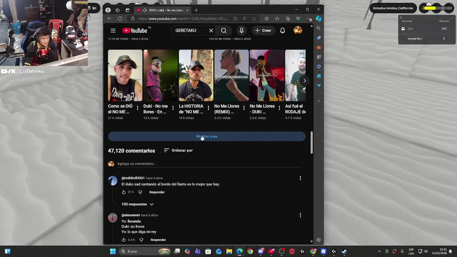Reload the page in Edge

120,19
